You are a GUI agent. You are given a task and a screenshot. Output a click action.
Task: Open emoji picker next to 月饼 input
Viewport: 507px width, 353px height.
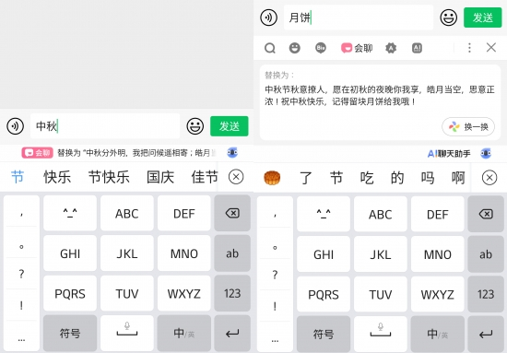(449, 18)
